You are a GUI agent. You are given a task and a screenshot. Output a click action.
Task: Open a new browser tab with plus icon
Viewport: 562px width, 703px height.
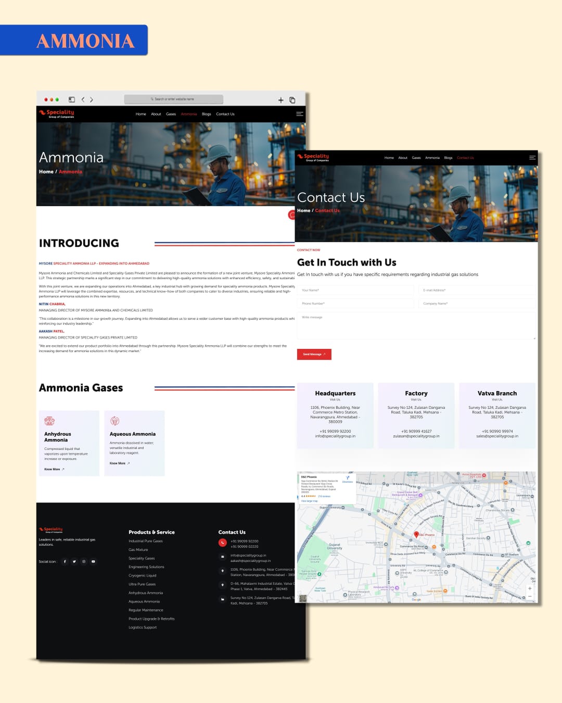(x=280, y=100)
